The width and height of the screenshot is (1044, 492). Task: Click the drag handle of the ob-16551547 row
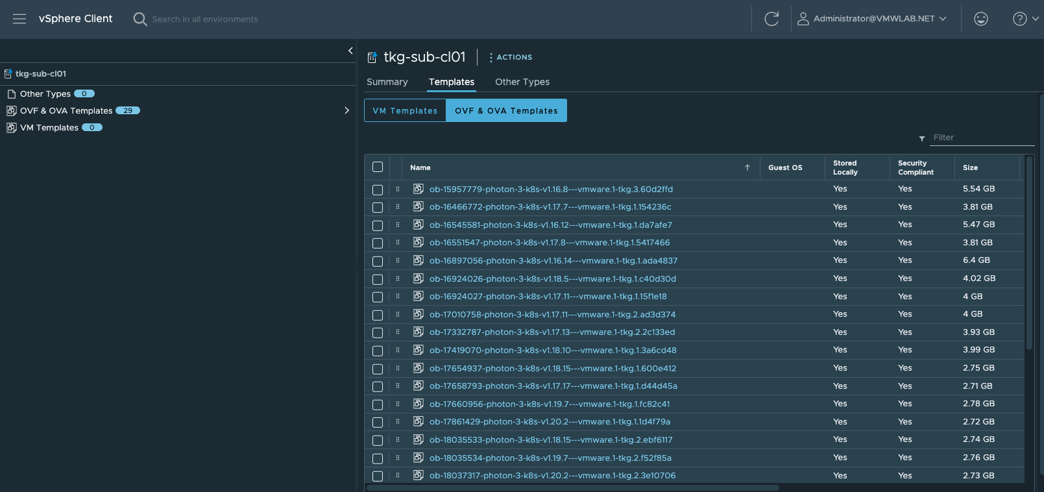[x=398, y=243]
